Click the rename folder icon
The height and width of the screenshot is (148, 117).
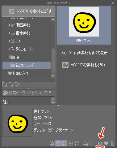click(x=17, y=85)
